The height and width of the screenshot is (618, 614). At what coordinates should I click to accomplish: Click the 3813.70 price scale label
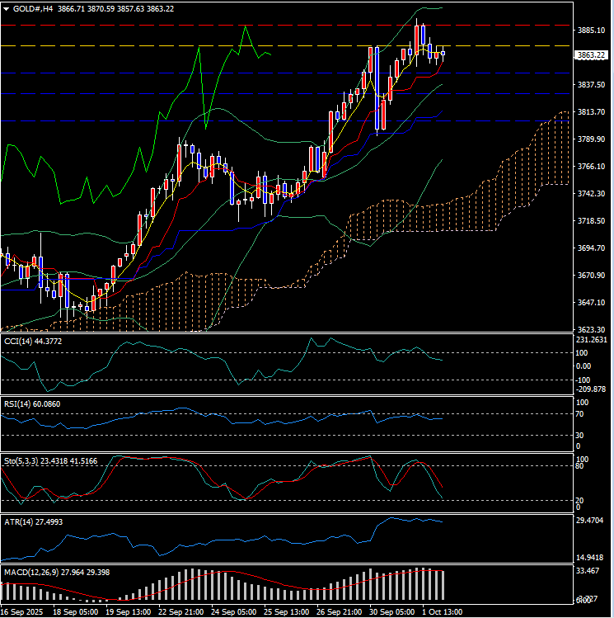[591, 112]
